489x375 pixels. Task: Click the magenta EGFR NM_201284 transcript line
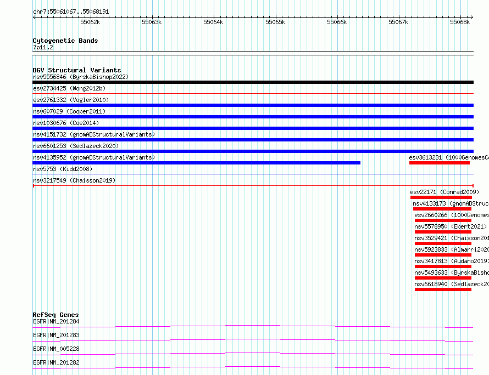pyautogui.click(x=253, y=326)
